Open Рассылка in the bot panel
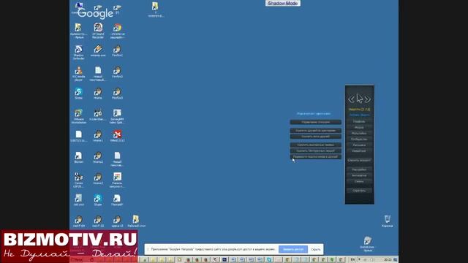Screen dimensions: 468x263 pyautogui.click(x=359, y=145)
